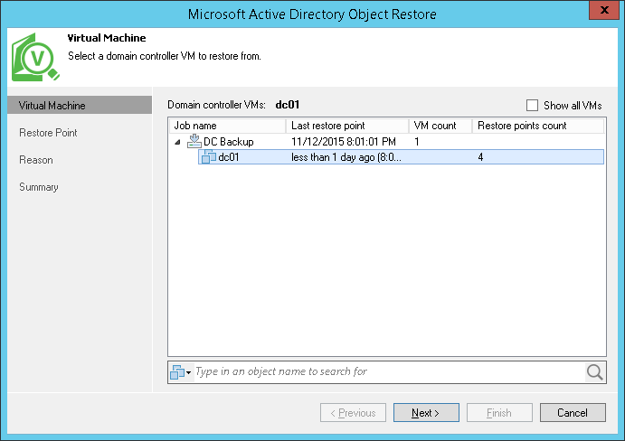
Task: Sort by Job name column header
Action: (x=227, y=126)
